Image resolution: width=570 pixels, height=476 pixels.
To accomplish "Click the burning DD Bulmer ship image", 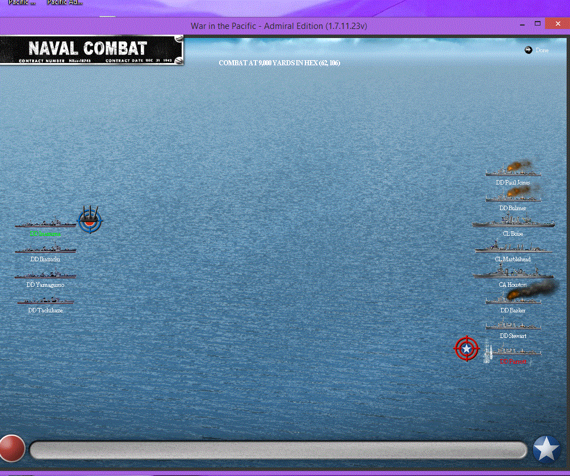I will 513,195.
